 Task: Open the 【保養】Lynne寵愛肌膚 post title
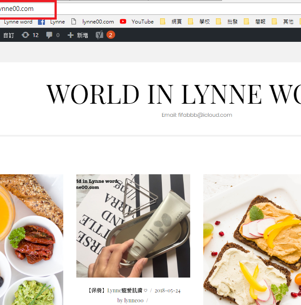click(x=118, y=291)
